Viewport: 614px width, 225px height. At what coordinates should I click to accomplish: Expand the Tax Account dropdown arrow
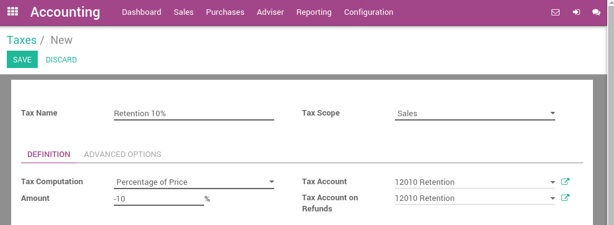(x=553, y=182)
